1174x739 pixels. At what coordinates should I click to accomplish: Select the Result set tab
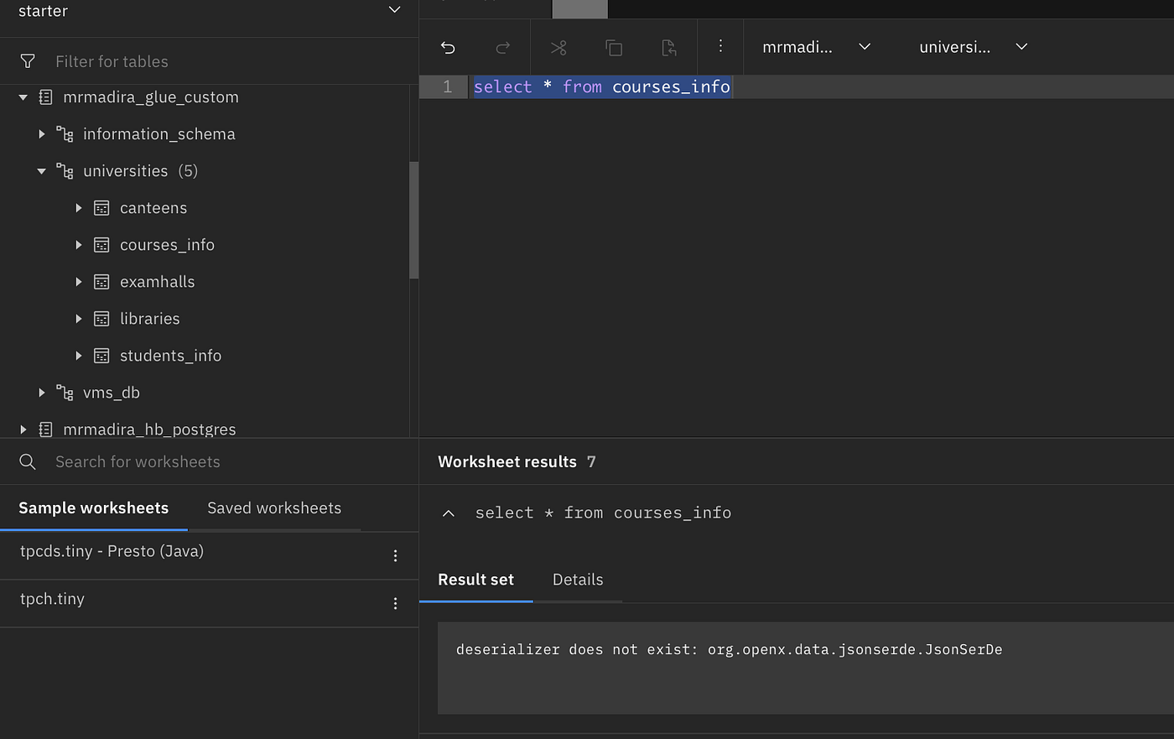coord(475,580)
